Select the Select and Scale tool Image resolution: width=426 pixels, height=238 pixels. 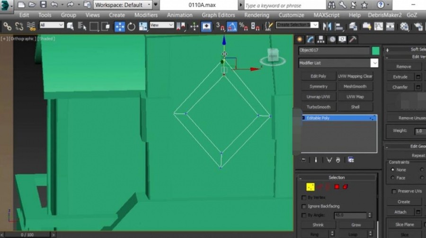click(143, 27)
